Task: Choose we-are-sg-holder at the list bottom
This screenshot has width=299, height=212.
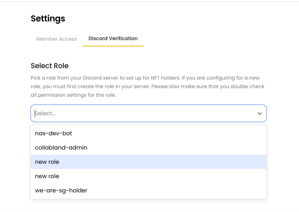Action: click(x=61, y=190)
